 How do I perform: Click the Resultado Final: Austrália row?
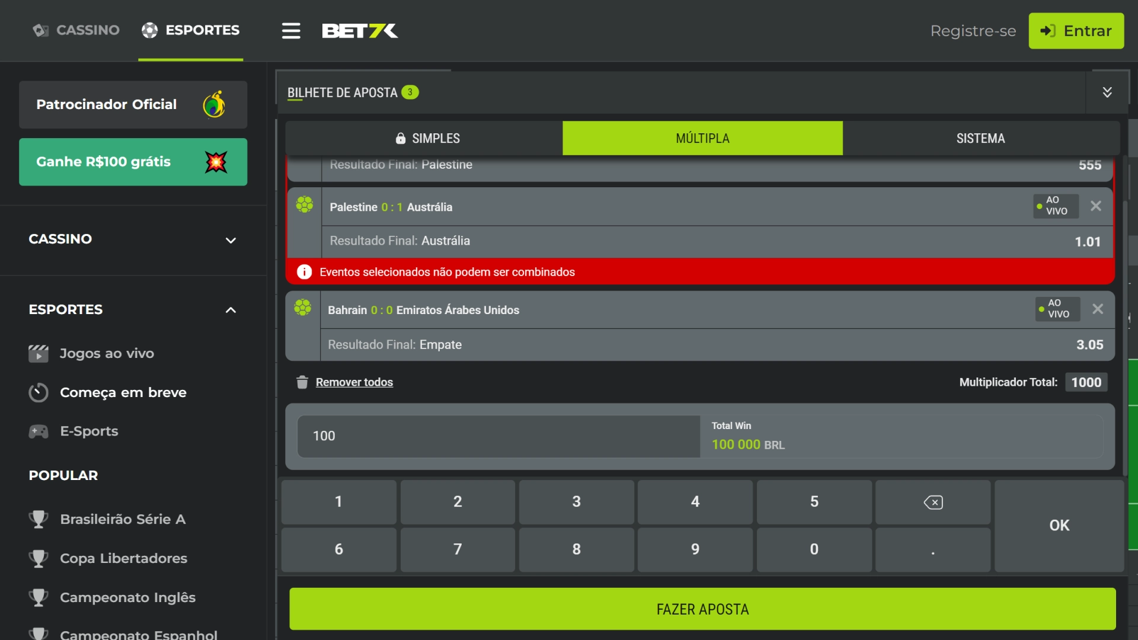[x=717, y=241]
